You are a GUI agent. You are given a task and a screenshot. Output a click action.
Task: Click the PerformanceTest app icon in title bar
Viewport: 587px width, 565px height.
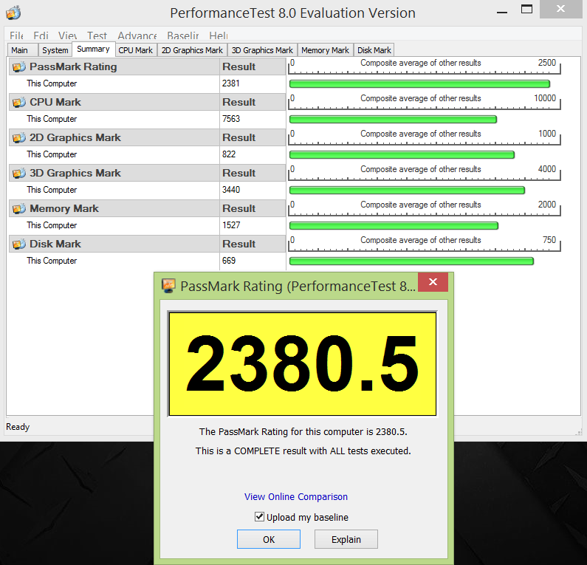(13, 13)
